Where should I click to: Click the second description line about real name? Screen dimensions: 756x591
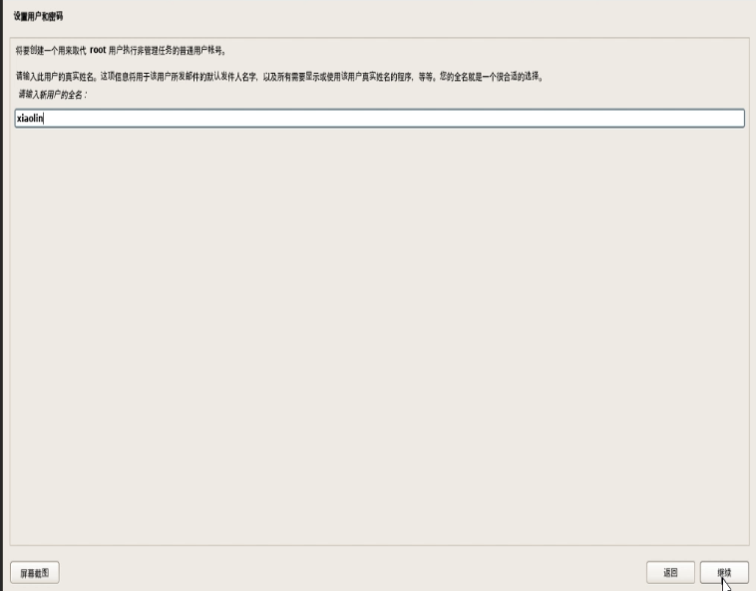coord(279,76)
